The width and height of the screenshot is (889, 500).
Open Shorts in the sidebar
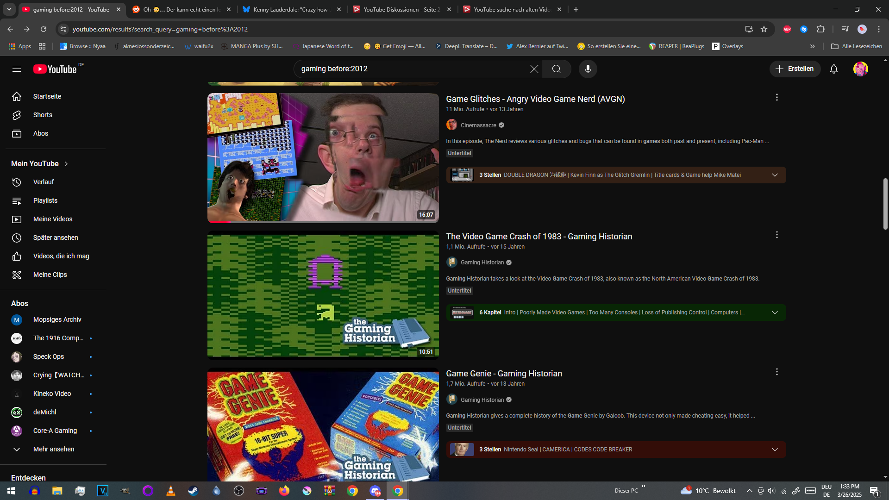[x=43, y=115]
